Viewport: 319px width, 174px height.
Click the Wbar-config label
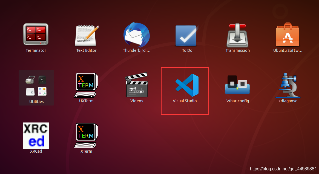point(238,101)
